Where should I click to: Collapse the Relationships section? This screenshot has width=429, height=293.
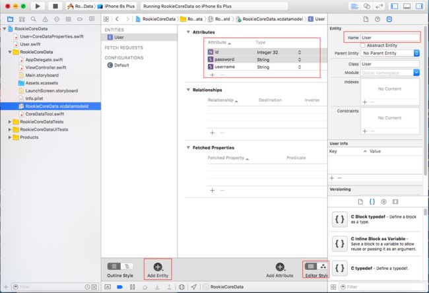click(x=188, y=90)
